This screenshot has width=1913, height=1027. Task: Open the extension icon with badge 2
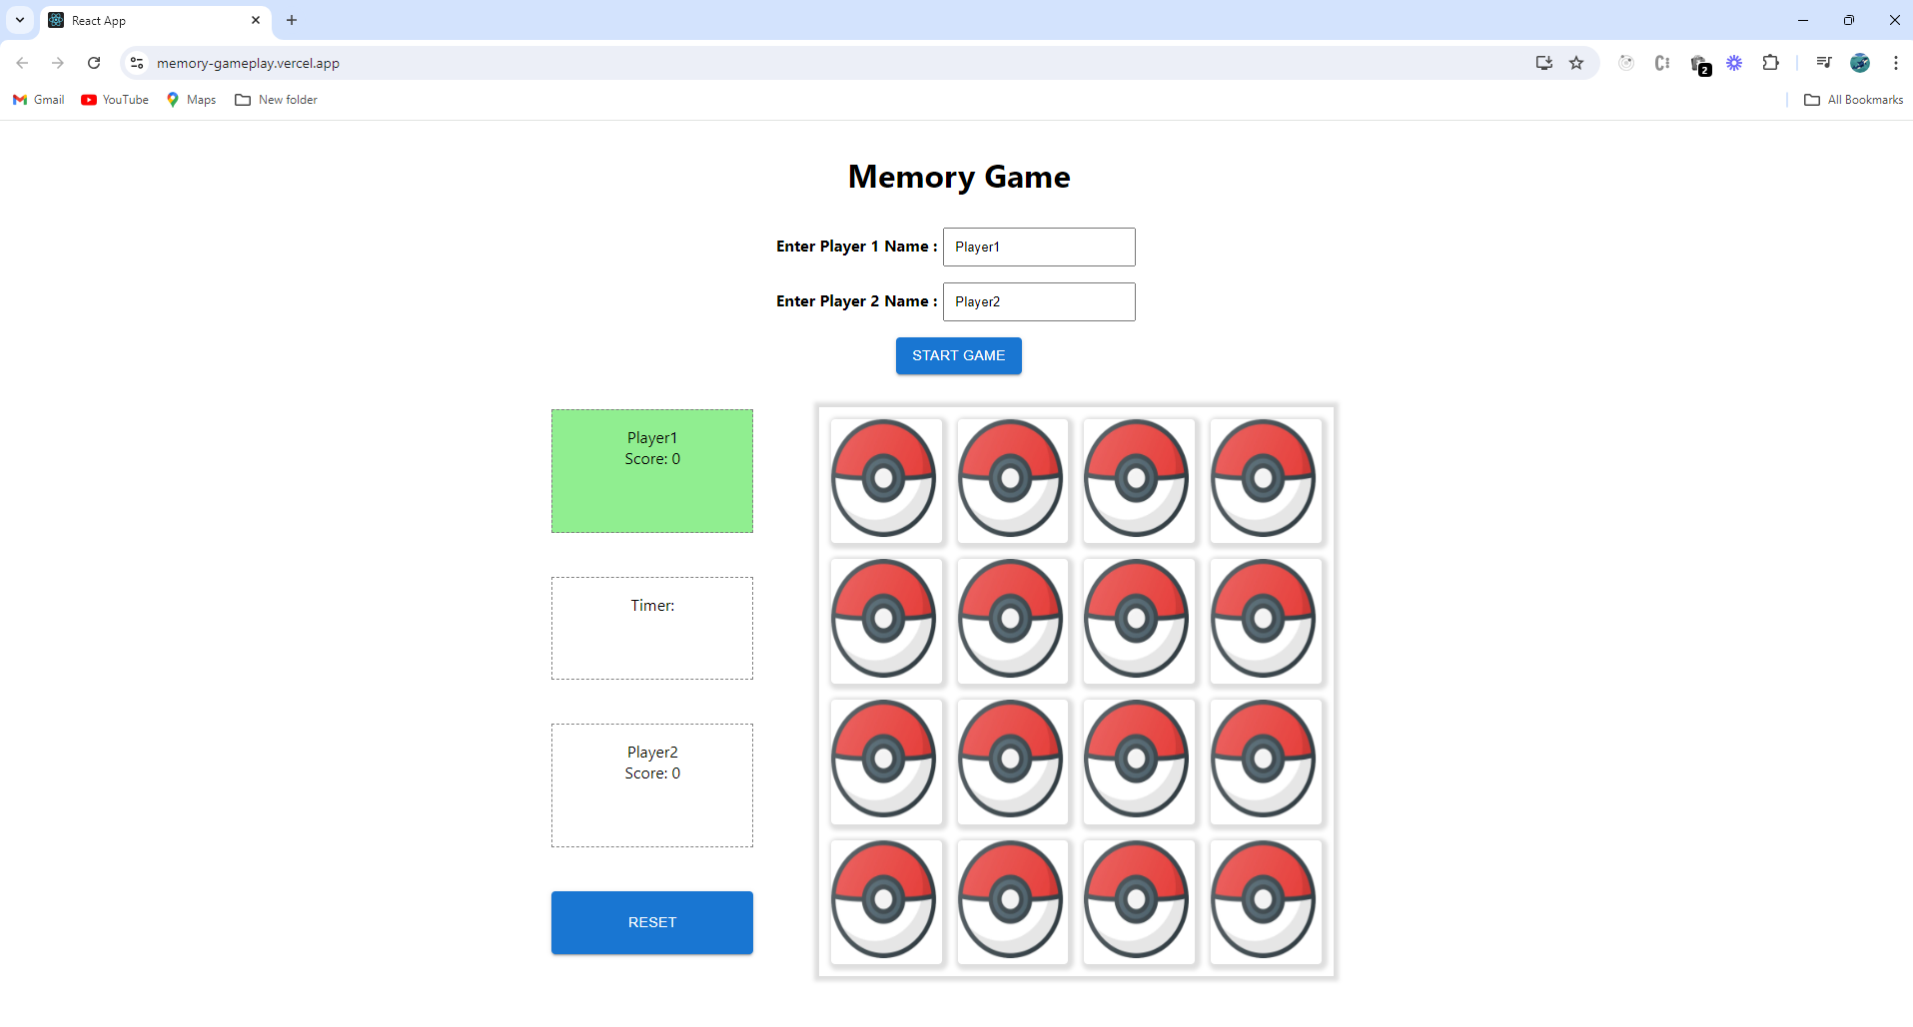click(x=1699, y=64)
